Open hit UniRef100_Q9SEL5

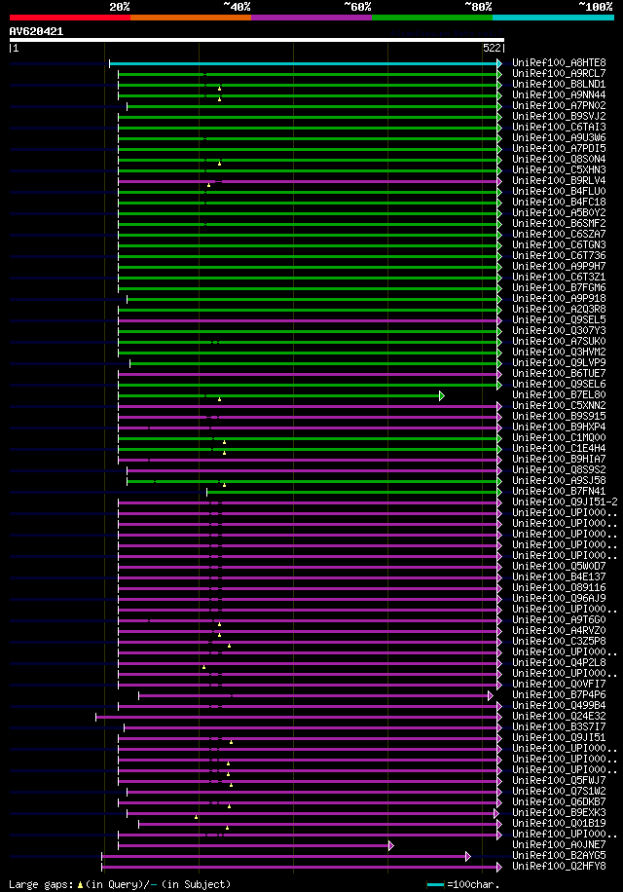point(559,319)
